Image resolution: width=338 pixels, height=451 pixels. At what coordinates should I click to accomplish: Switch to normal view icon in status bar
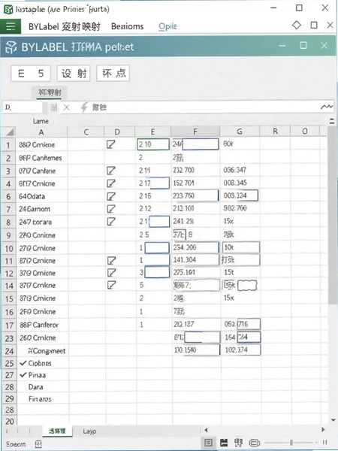(208, 443)
